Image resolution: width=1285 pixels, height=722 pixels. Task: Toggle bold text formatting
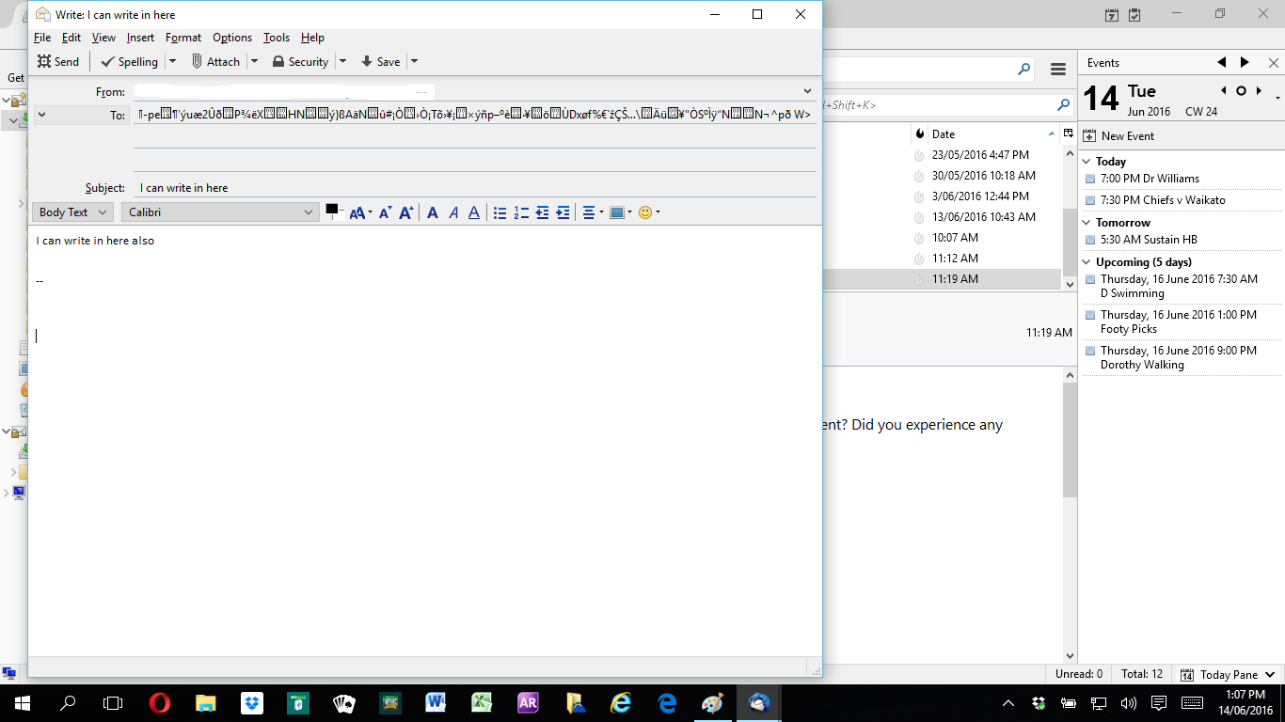(432, 213)
